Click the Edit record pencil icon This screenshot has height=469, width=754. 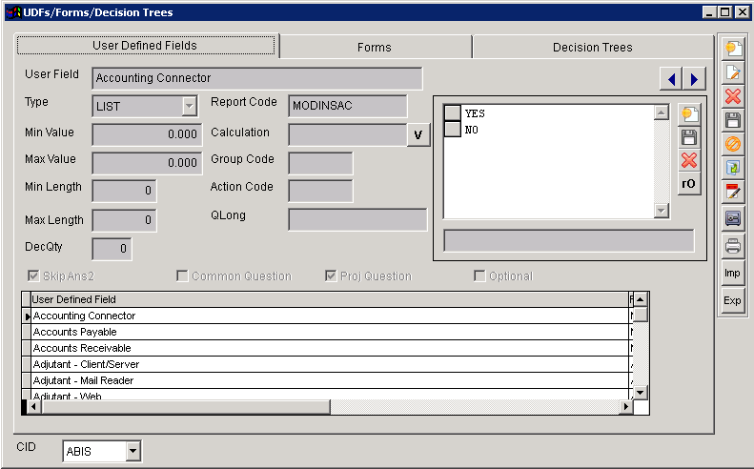(732, 72)
